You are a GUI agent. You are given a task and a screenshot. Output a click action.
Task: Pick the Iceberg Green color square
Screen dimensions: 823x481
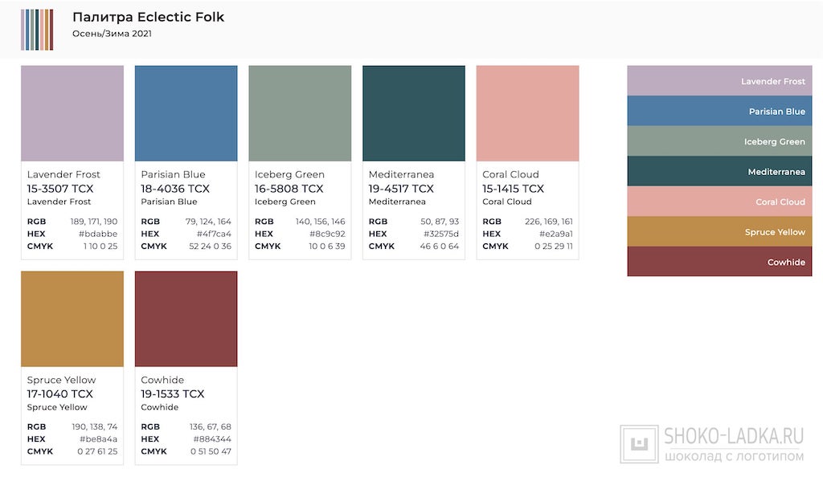tap(300, 113)
